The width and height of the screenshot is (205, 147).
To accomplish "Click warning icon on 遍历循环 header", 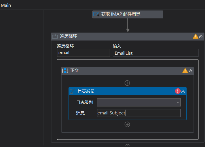I will tap(196, 36).
